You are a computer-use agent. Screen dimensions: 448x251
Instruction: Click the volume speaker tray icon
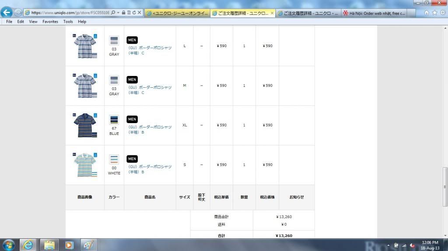(412, 245)
